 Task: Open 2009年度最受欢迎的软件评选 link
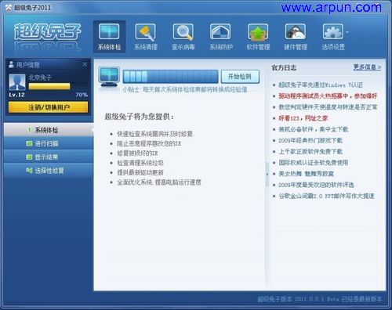(316, 185)
